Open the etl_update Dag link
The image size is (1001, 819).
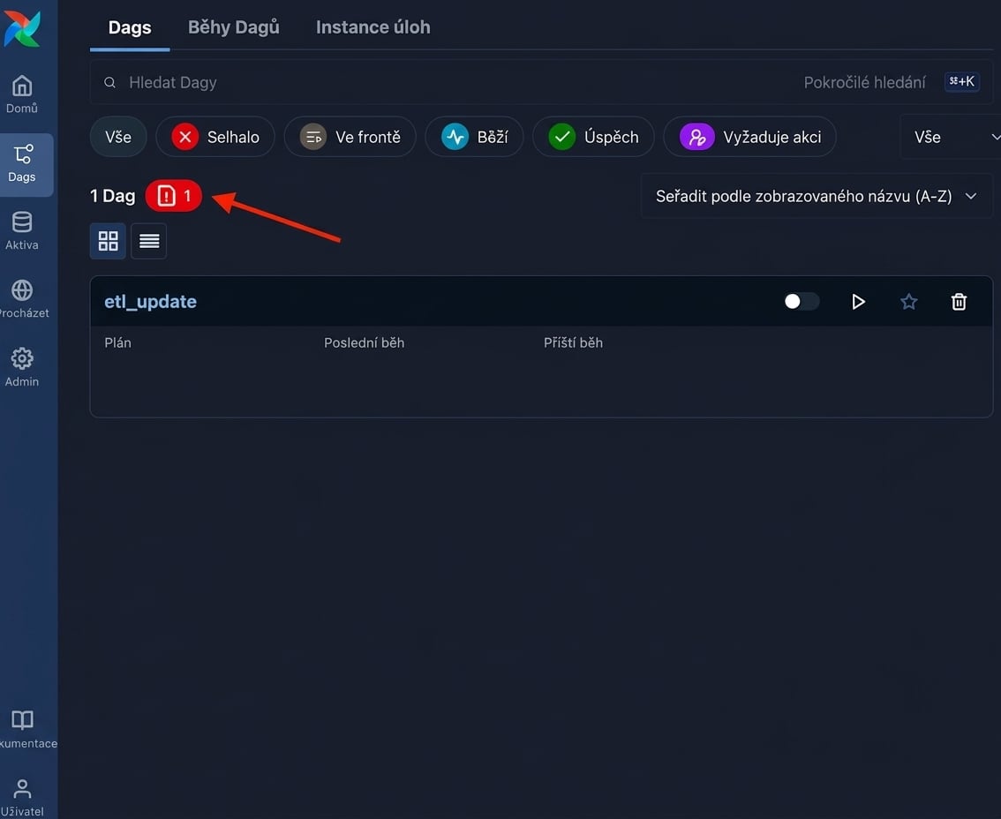pos(151,301)
